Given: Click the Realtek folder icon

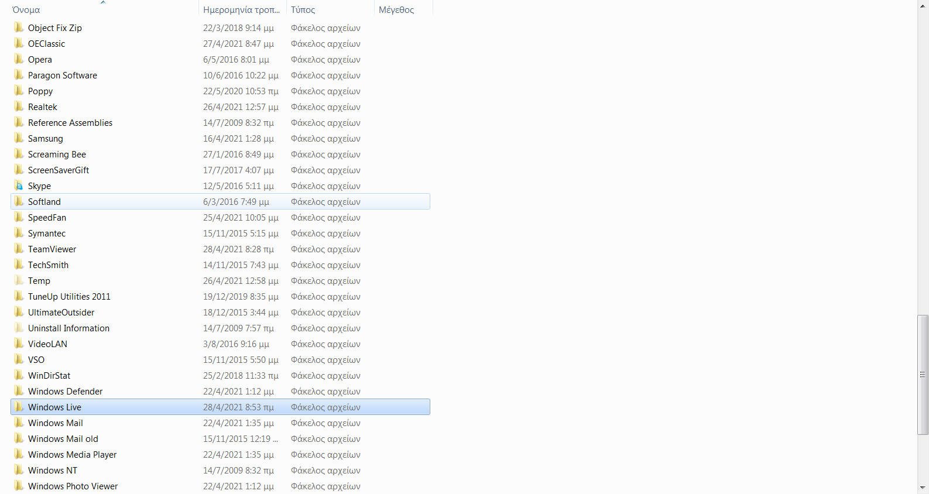Looking at the screenshot, I should [19, 107].
